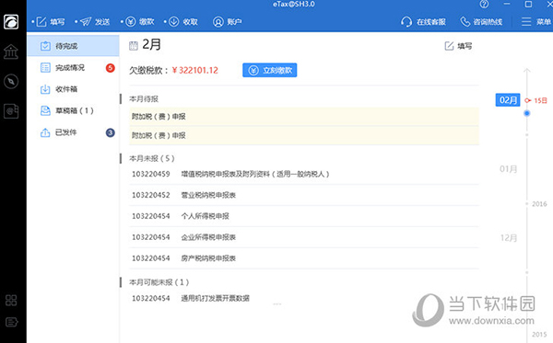Click the app logo in sidebar
The width and height of the screenshot is (553, 343).
[11, 22]
